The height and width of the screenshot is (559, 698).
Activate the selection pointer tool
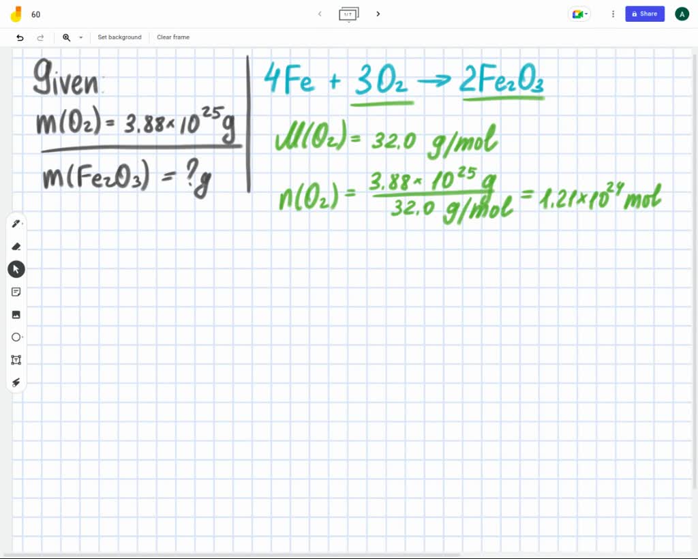[x=16, y=269]
